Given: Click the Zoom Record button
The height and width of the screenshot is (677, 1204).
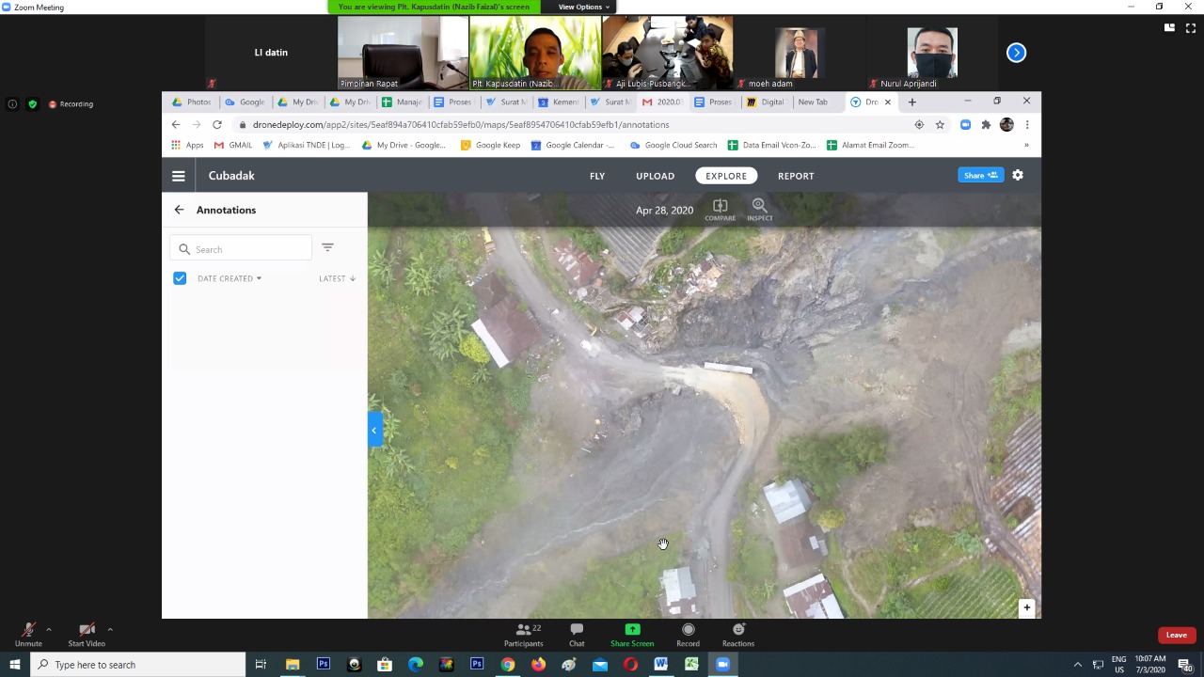Looking at the screenshot, I should (688, 635).
